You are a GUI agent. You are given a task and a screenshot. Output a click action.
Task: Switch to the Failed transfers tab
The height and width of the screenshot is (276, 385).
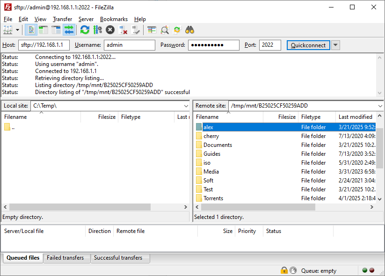(x=65, y=258)
